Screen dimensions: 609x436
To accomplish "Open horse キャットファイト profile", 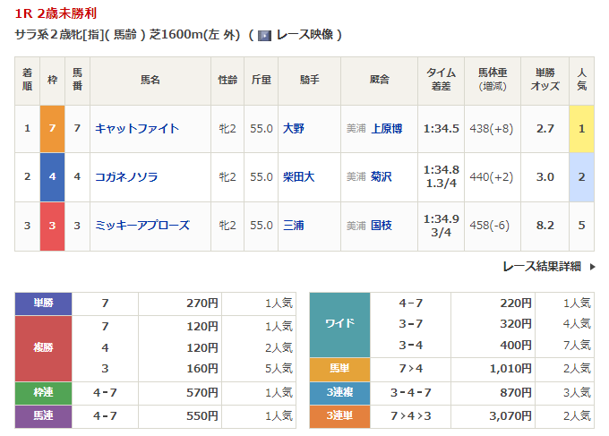I will coord(137,129).
